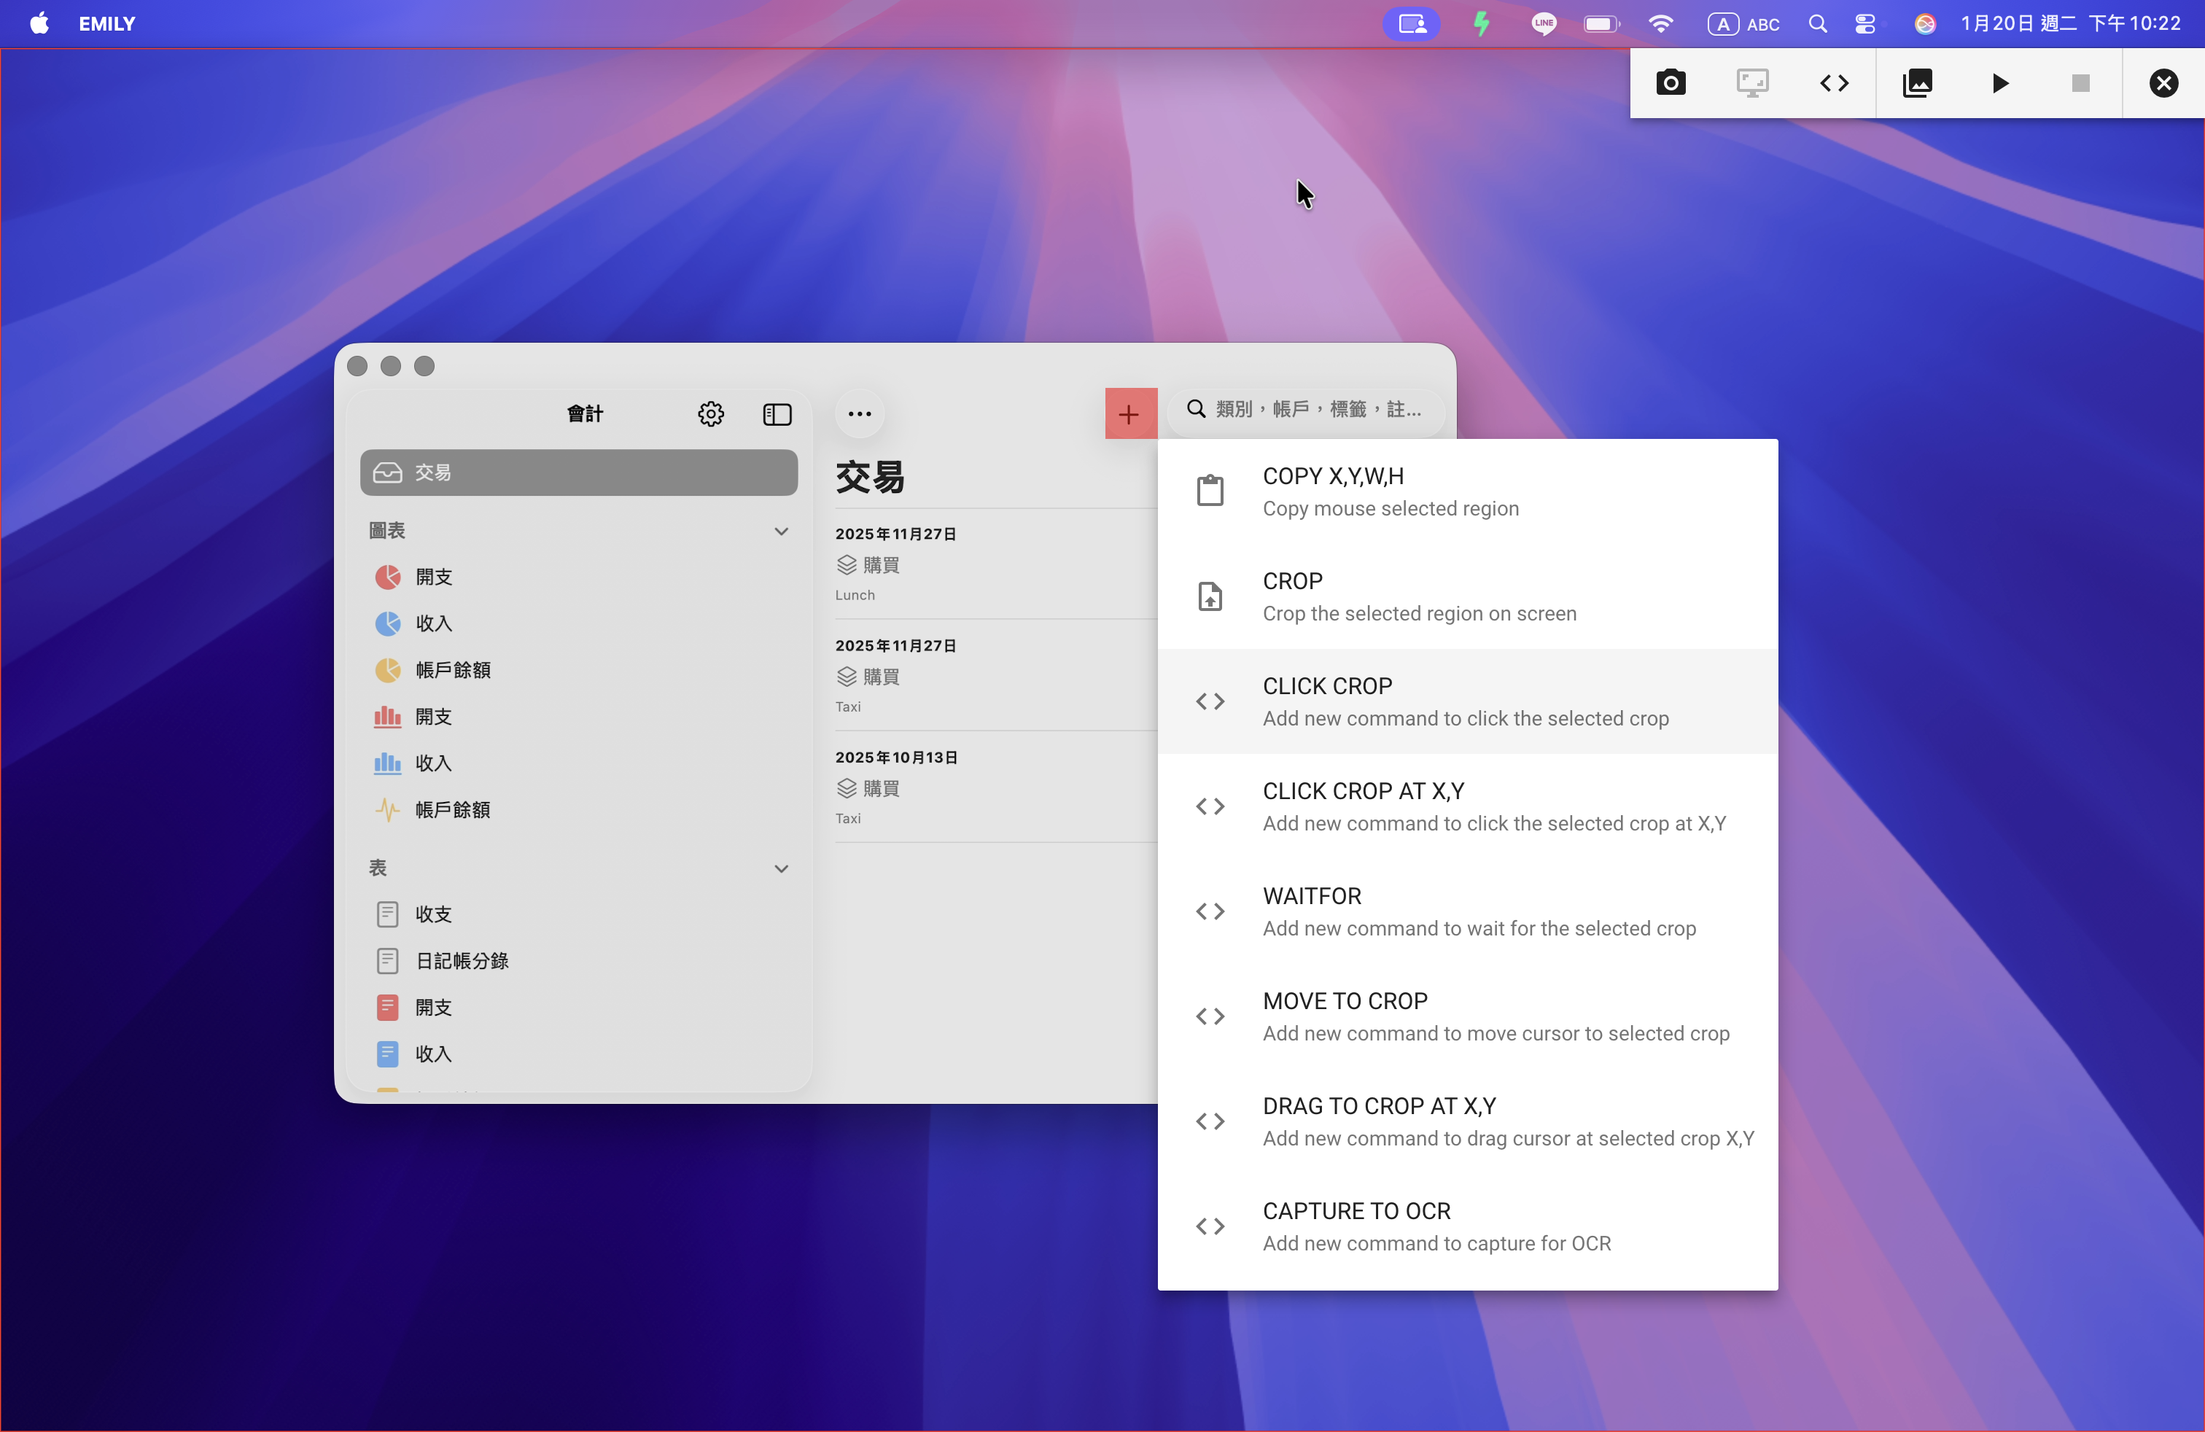Screen dimensions: 2205x1432
Task: Click the three-dots more options button
Action: click(859, 414)
